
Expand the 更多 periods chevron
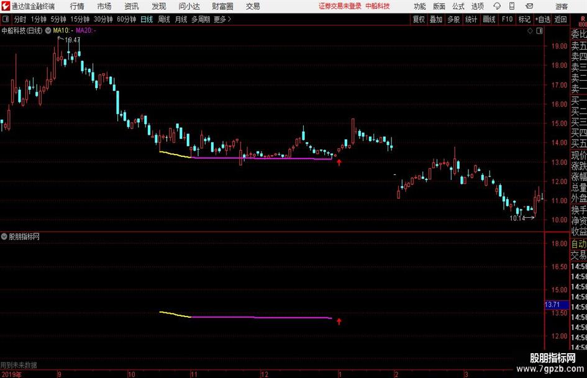tap(223, 19)
